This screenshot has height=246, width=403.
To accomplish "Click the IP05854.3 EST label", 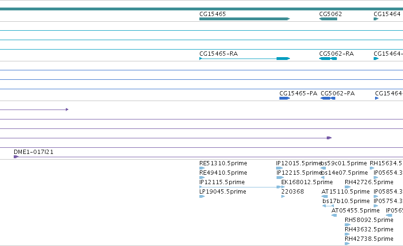I will click(388, 192).
